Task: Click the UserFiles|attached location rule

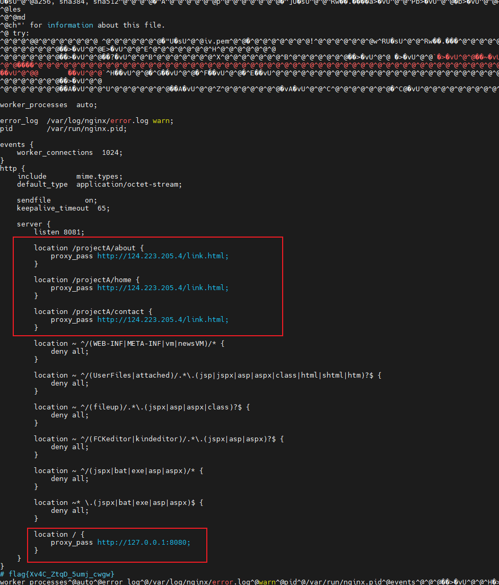Action: [207, 376]
